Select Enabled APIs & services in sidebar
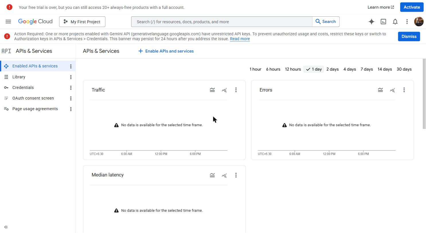This screenshot has width=426, height=233. tap(35, 66)
